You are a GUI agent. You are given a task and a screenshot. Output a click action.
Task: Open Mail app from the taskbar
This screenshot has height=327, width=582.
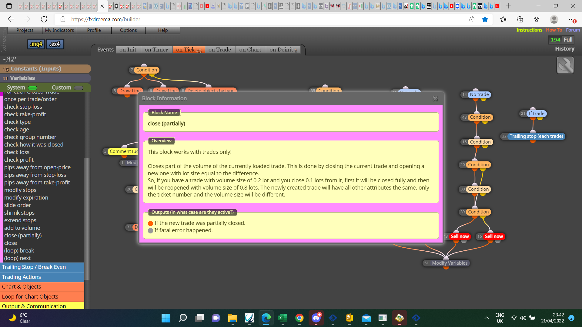[x=366, y=318]
